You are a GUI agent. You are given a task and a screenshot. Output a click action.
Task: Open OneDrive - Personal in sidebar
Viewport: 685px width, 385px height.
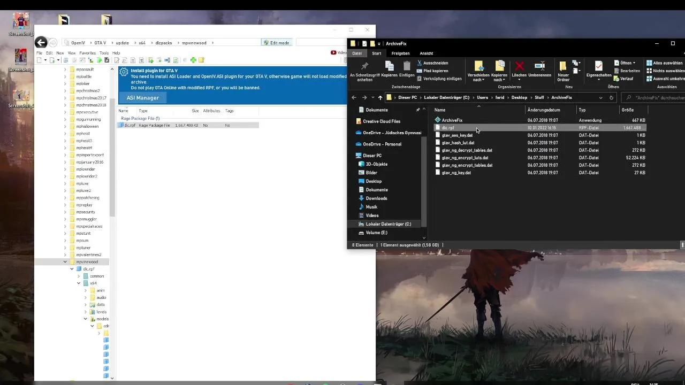[x=382, y=144]
